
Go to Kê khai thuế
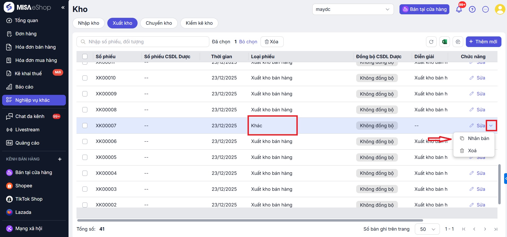pos(34,74)
